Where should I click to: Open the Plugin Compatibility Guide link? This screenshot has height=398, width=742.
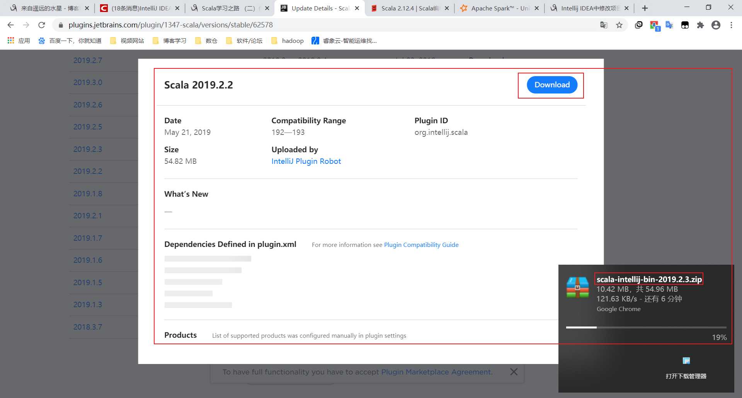click(421, 245)
